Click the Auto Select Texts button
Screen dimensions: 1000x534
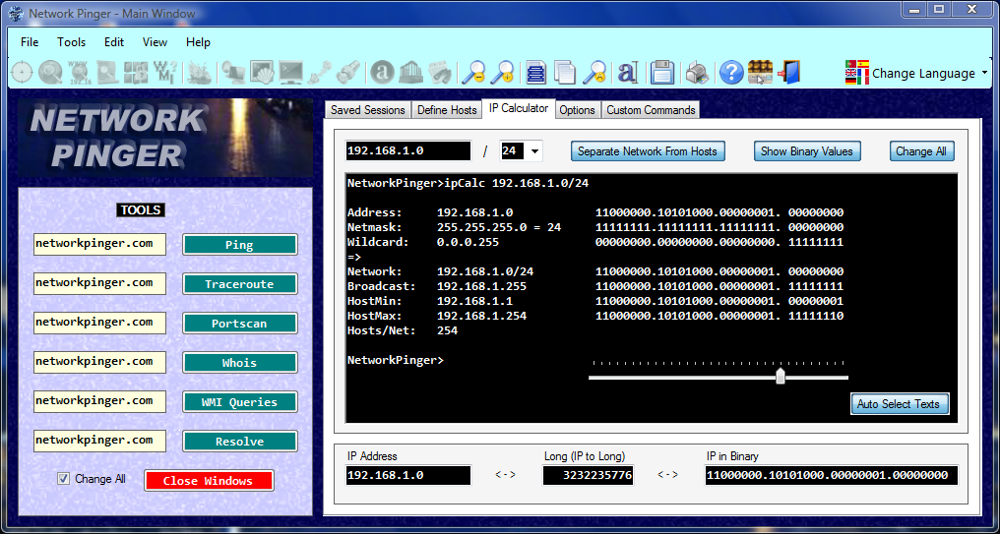[900, 404]
